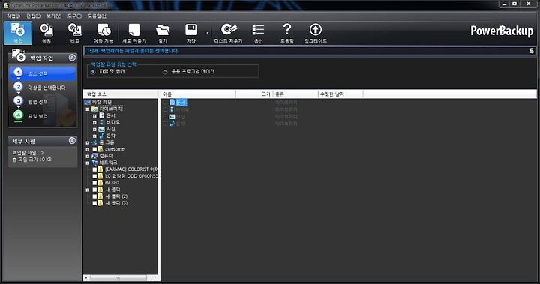Click the 컴퓨터 icon in tree
Image resolution: width=540 pixels, height=284 pixels.
point(94,156)
